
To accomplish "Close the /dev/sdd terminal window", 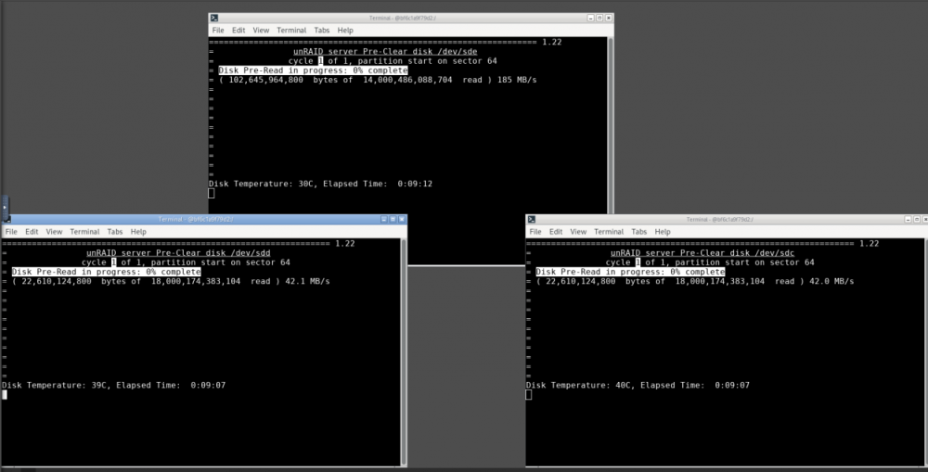I will coord(402,220).
